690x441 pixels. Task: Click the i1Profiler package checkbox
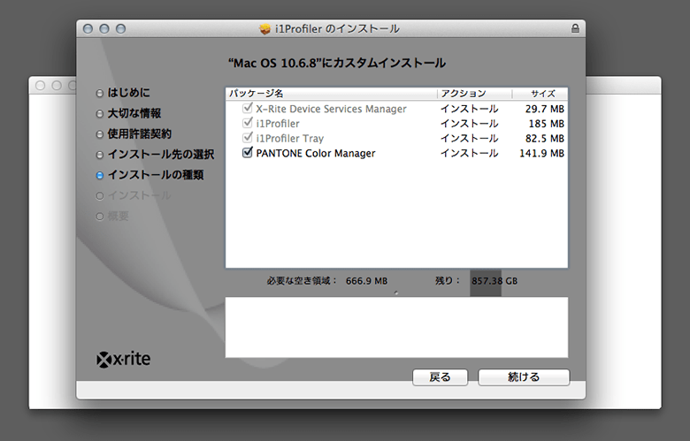tap(248, 123)
